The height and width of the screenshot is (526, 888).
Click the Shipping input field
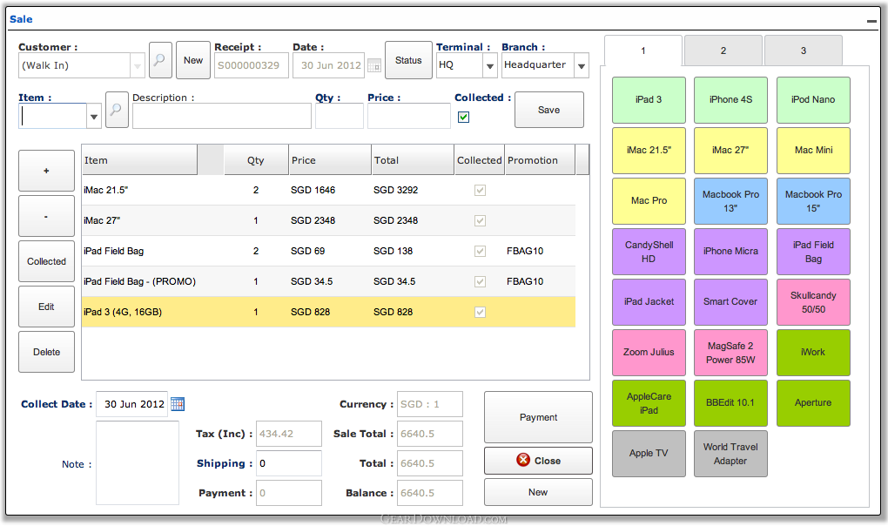tap(289, 463)
